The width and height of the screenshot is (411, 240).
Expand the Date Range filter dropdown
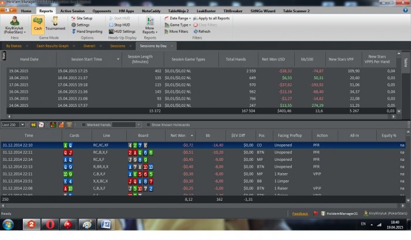[x=178, y=18]
